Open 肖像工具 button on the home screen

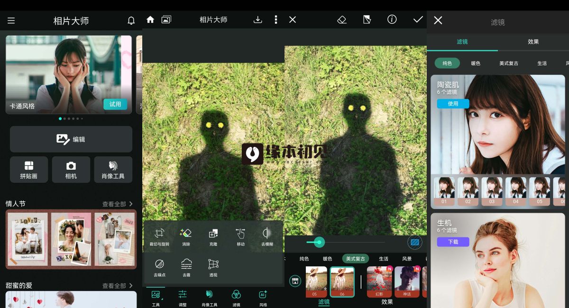pyautogui.click(x=113, y=170)
